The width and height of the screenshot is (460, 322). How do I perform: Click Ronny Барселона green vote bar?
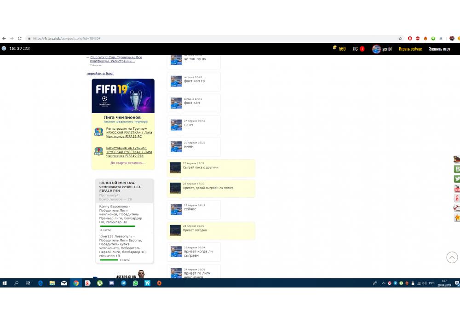[117, 226]
